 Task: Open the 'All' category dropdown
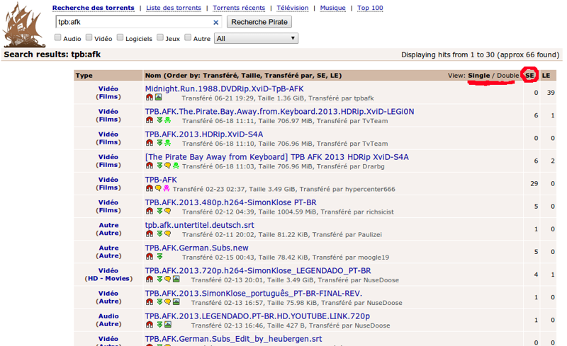coord(256,38)
